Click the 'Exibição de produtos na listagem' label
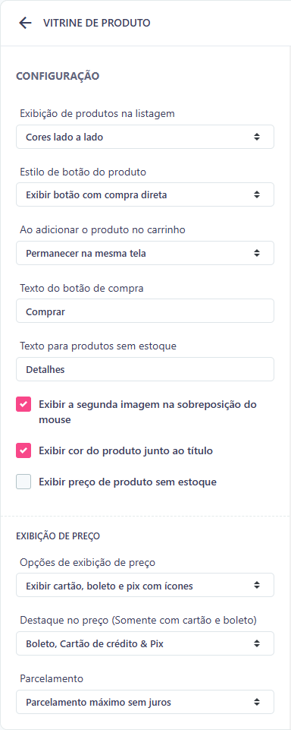 click(x=98, y=114)
